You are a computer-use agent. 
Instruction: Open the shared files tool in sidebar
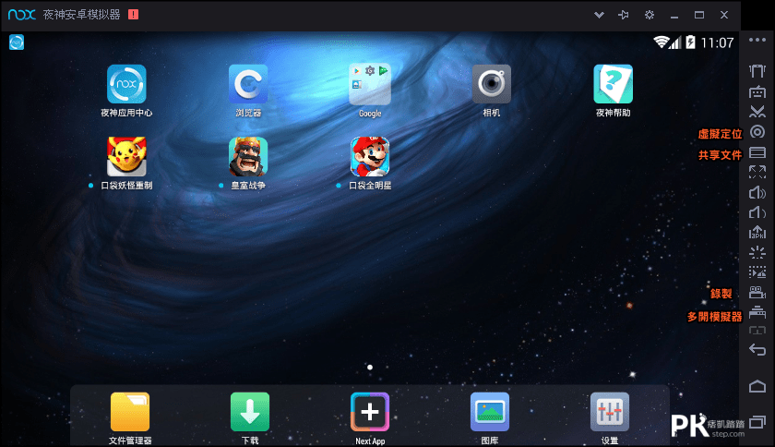[757, 152]
